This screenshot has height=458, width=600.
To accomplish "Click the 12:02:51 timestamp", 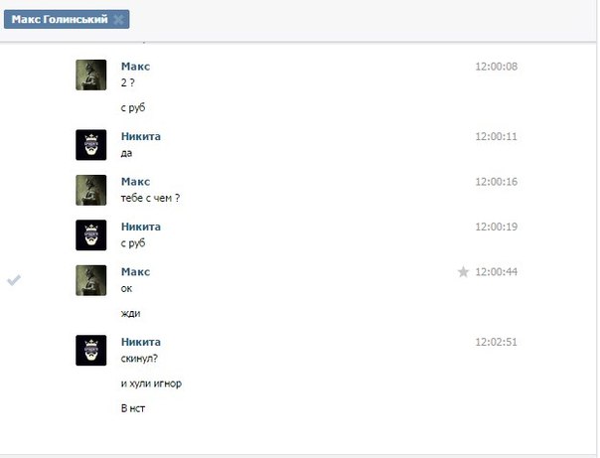I will coord(496,342).
